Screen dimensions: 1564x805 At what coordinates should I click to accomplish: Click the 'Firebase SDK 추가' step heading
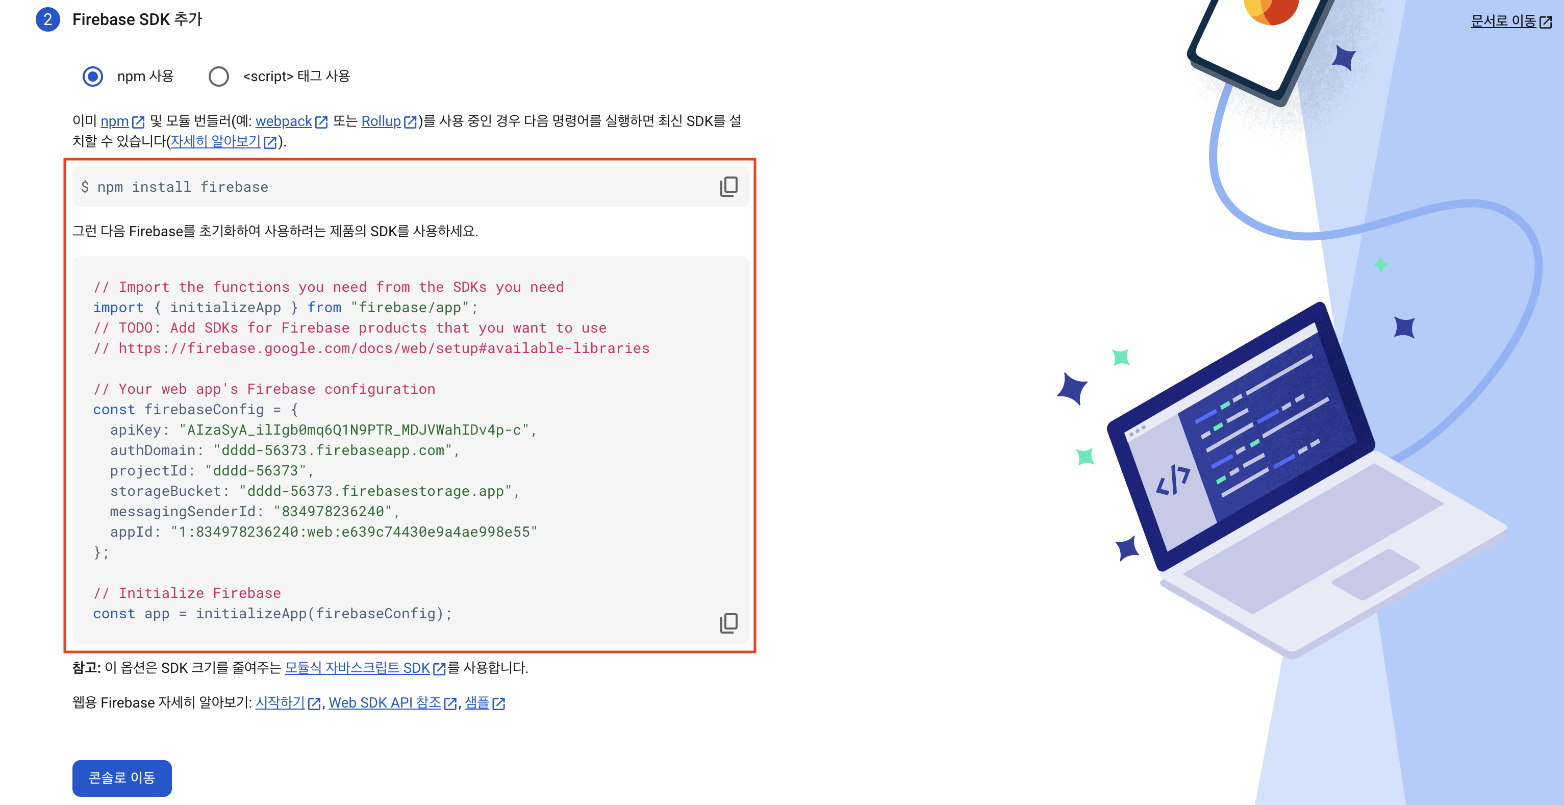point(137,19)
